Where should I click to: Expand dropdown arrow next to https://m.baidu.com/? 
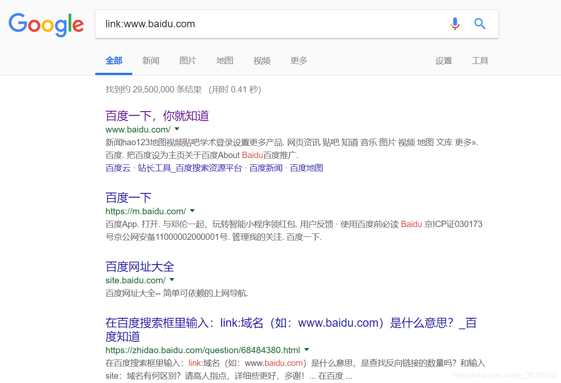[192, 211]
